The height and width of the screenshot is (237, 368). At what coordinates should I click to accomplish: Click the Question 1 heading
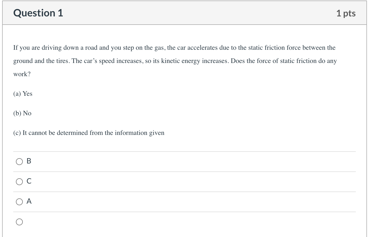38,13
